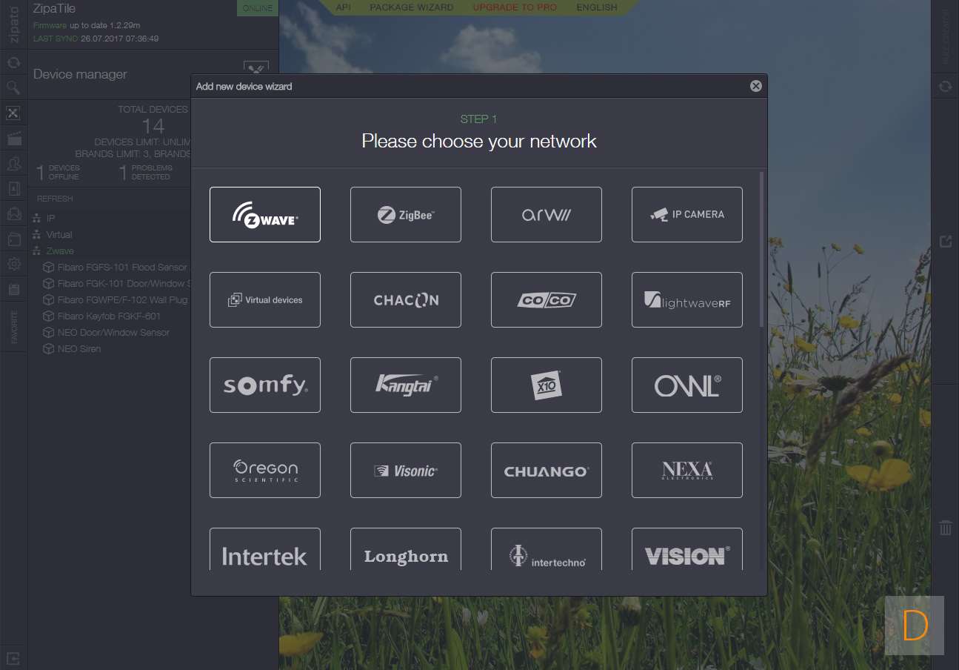Viewport: 959px width, 670px height.
Task: Select the Chacon brand tile
Action: tap(406, 299)
